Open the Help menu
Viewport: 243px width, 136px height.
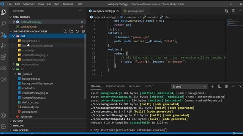click(79, 4)
